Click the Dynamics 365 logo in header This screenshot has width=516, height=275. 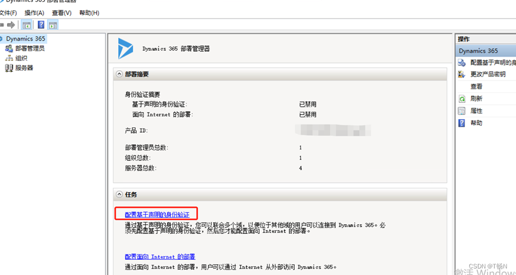[x=125, y=48]
